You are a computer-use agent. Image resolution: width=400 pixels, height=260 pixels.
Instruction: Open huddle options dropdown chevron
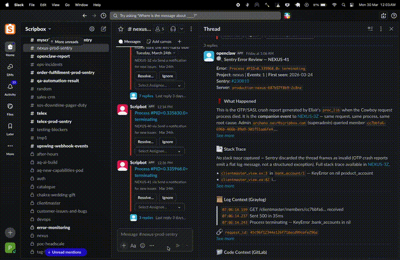click(182, 29)
